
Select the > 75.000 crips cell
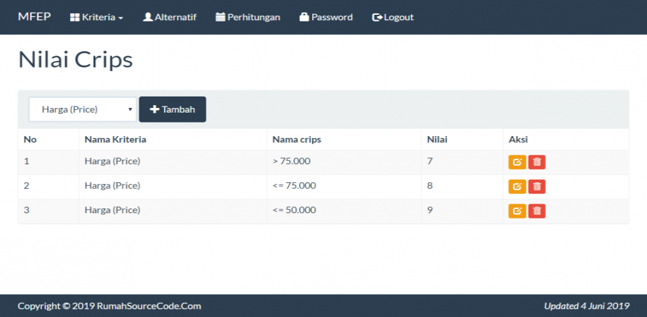coord(291,162)
